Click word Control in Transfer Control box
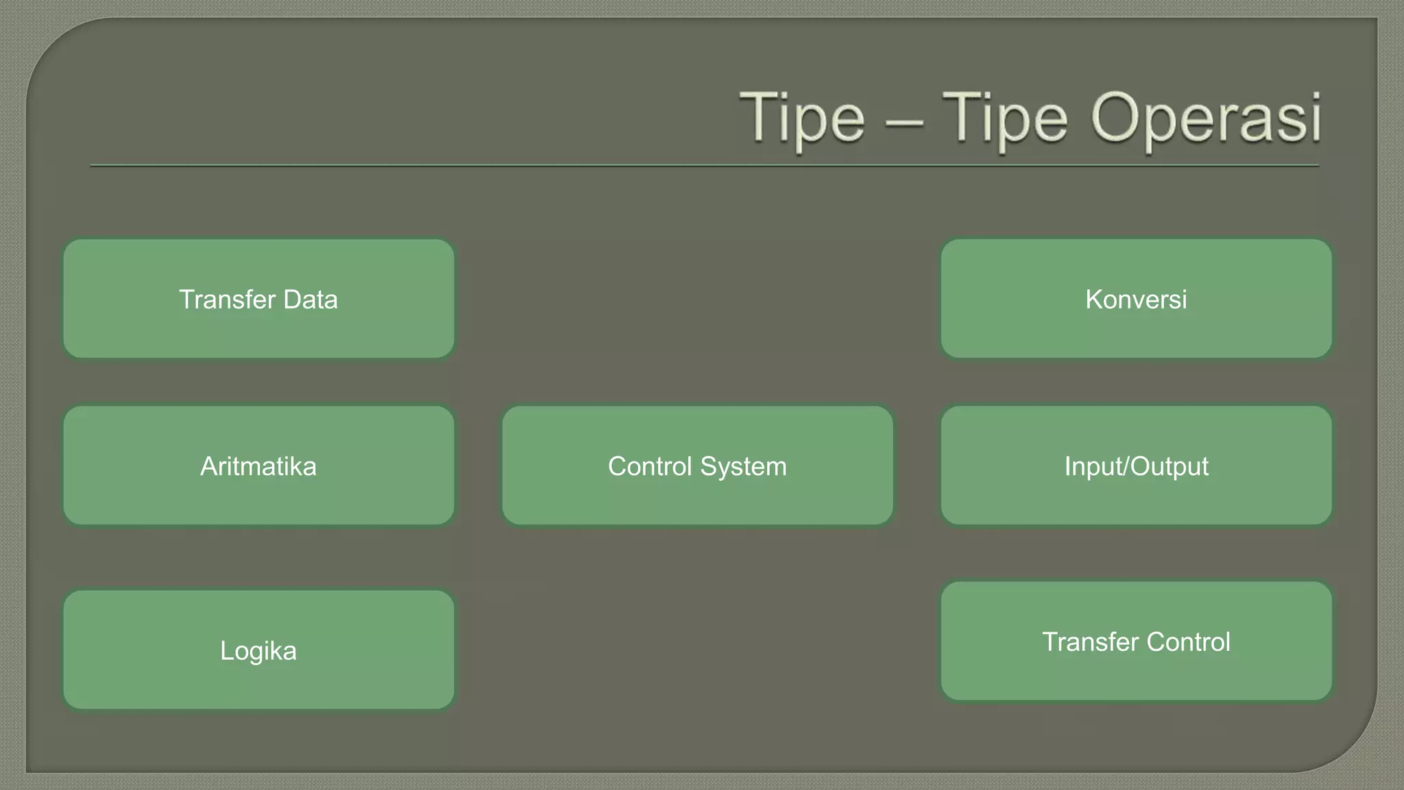Viewport: 1404px width, 790px height. [x=1188, y=642]
